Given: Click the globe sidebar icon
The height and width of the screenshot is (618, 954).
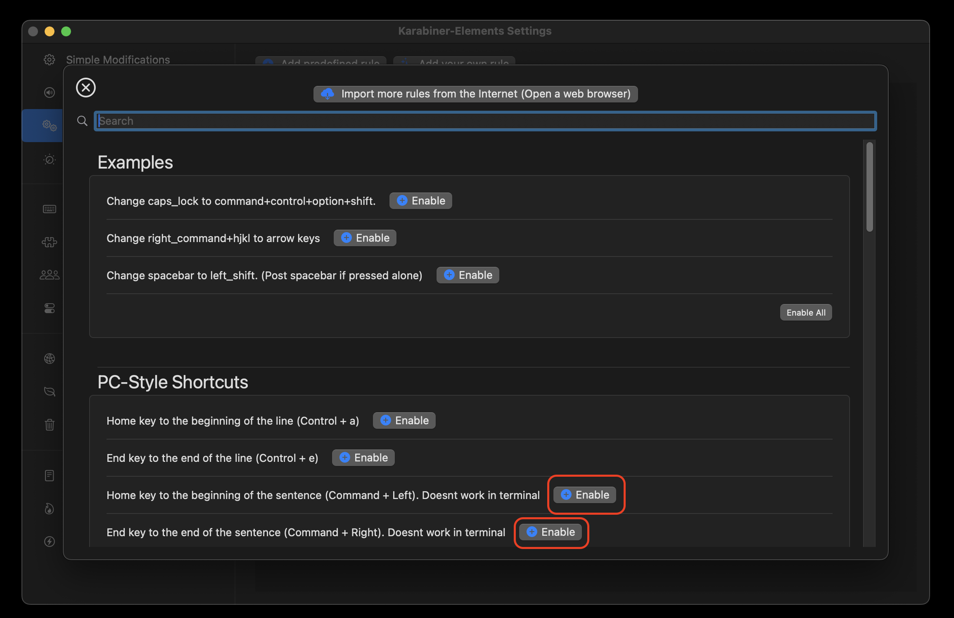Looking at the screenshot, I should point(50,359).
